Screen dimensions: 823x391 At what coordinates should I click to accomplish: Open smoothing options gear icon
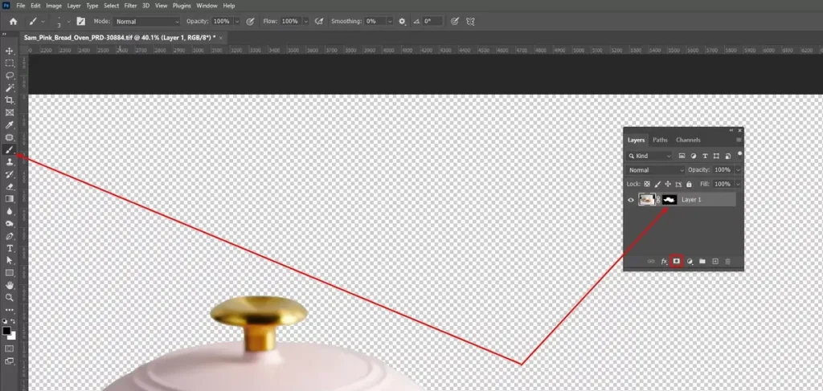pos(402,22)
